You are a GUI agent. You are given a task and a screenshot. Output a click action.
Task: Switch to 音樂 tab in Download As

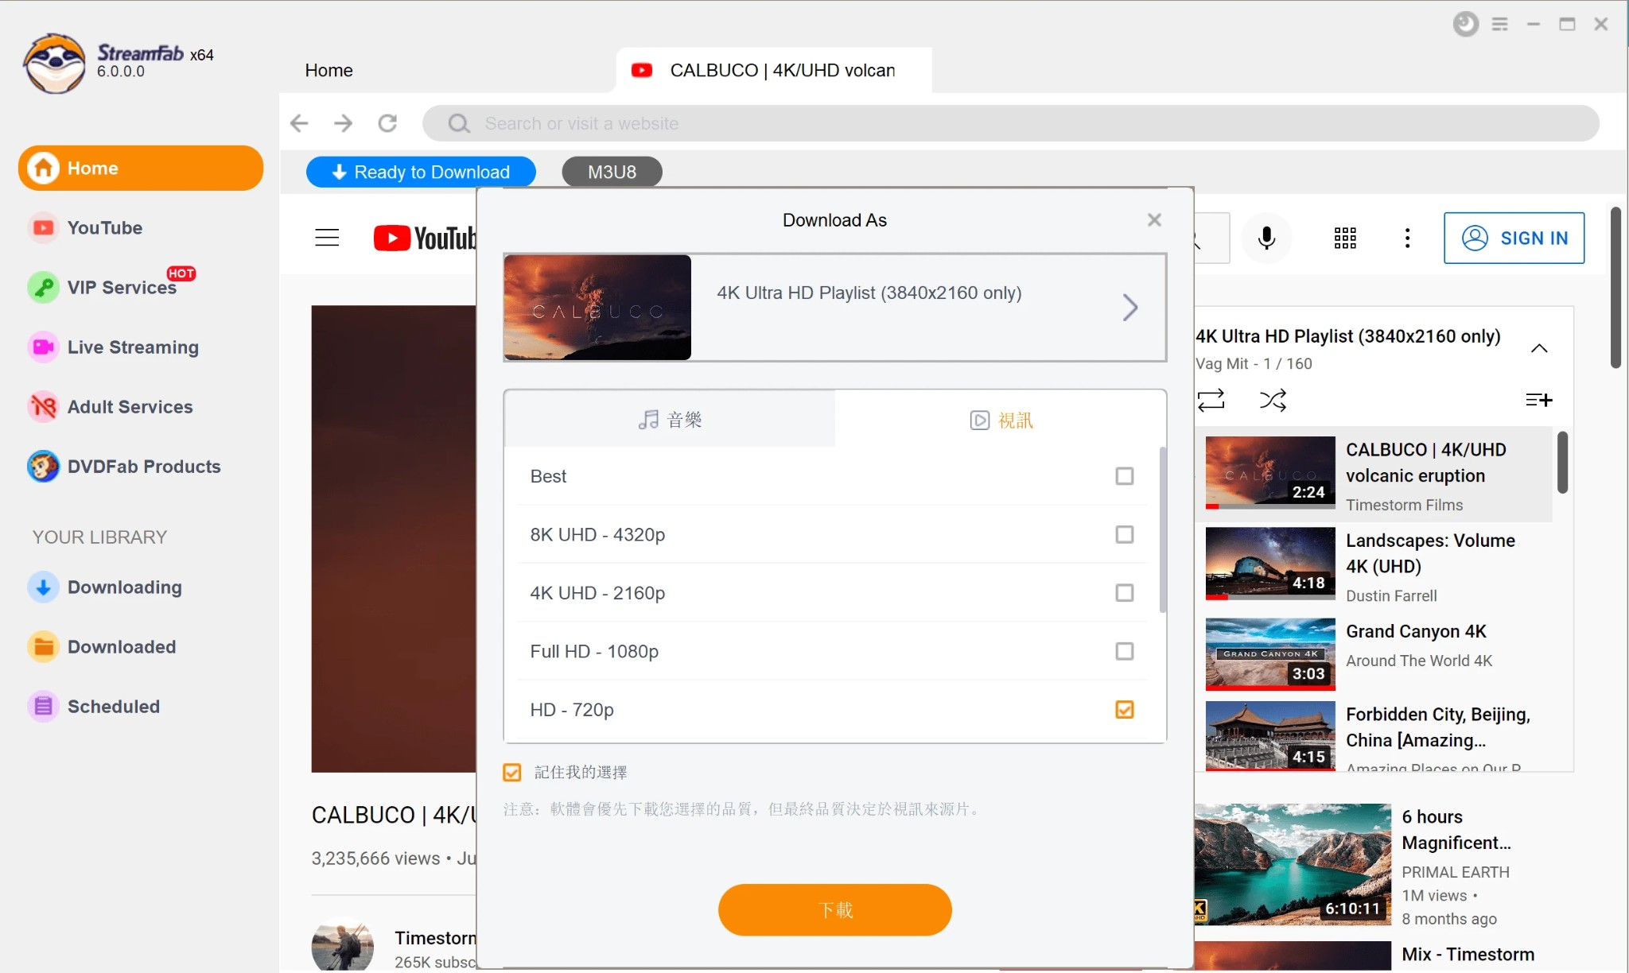(x=670, y=419)
